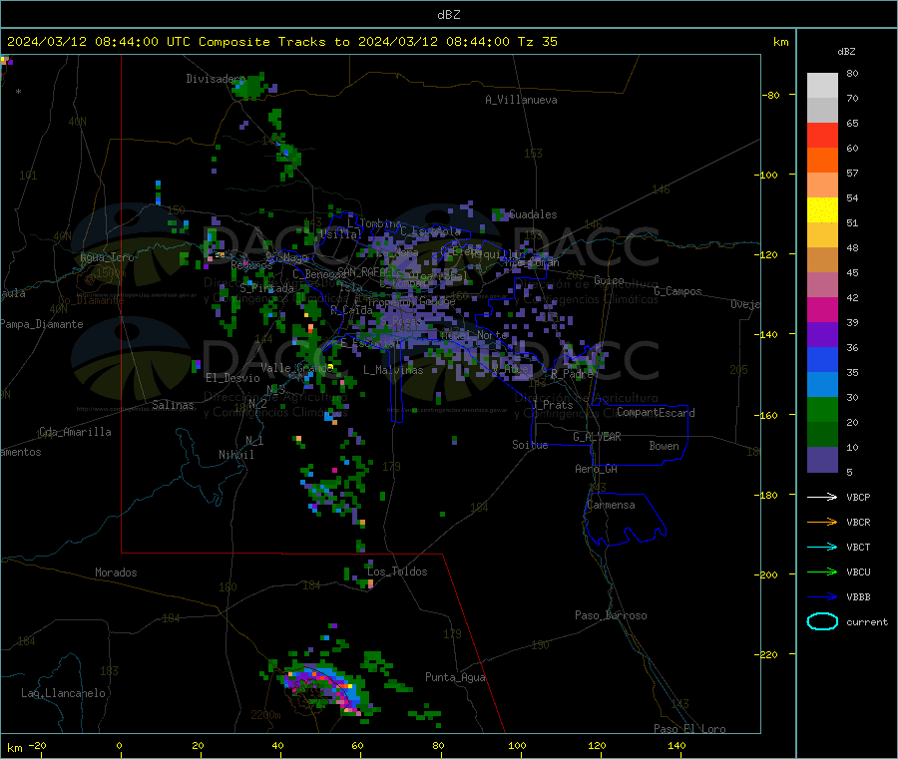Click the 'Tz 35' header value
This screenshot has height=759, width=898.
pos(537,42)
